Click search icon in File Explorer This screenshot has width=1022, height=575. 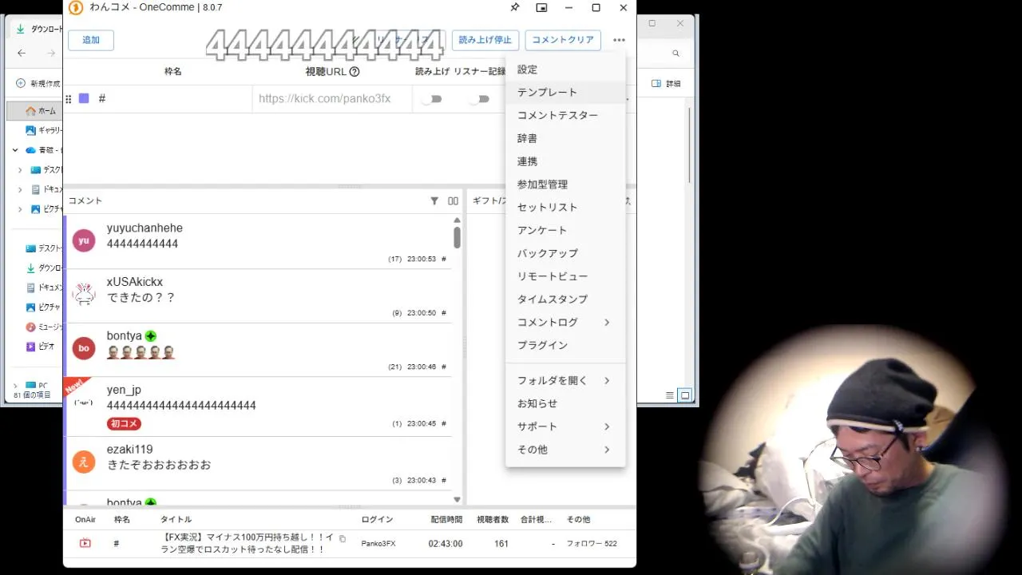pos(675,54)
